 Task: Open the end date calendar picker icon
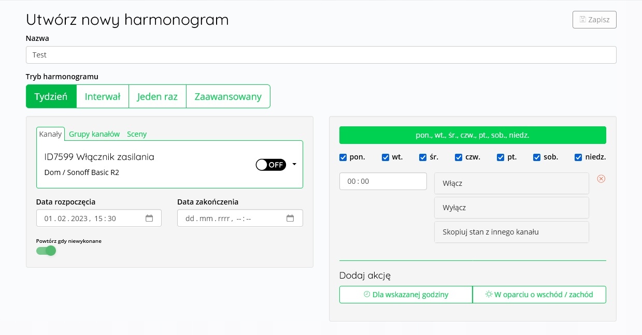tap(290, 219)
